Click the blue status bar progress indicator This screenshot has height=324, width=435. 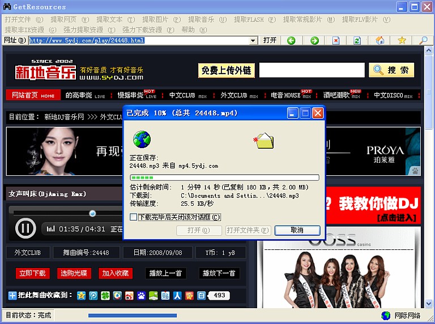click(x=133, y=316)
